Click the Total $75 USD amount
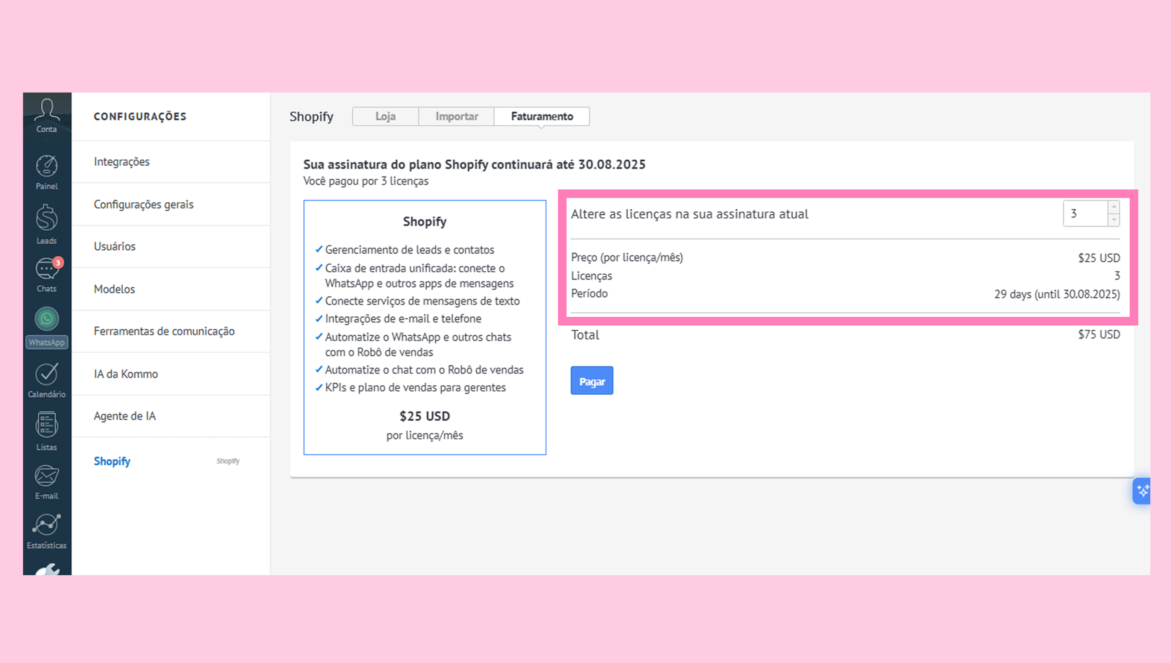This screenshot has height=663, width=1171. (x=1099, y=335)
